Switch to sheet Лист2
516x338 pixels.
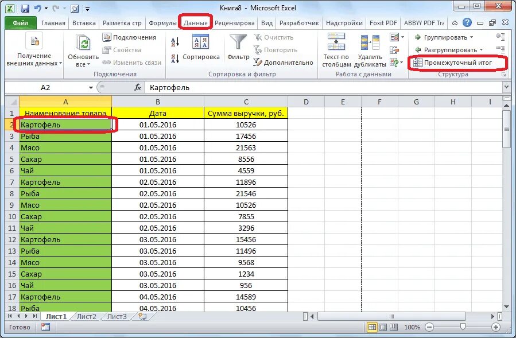pyautogui.click(x=86, y=317)
